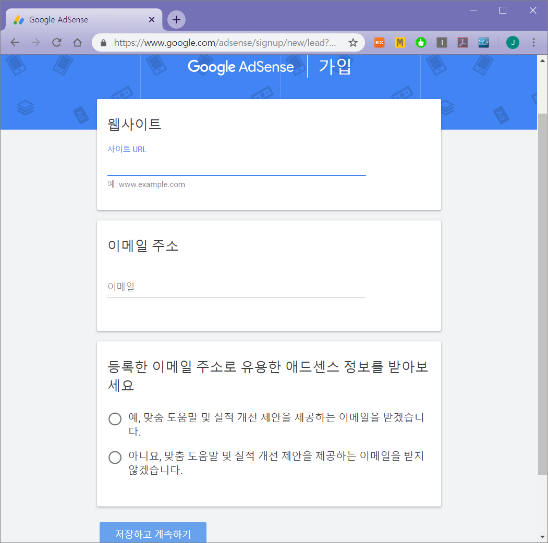Open the Chrome three-dot menu
Viewport: 548px width, 543px height.
[533, 43]
